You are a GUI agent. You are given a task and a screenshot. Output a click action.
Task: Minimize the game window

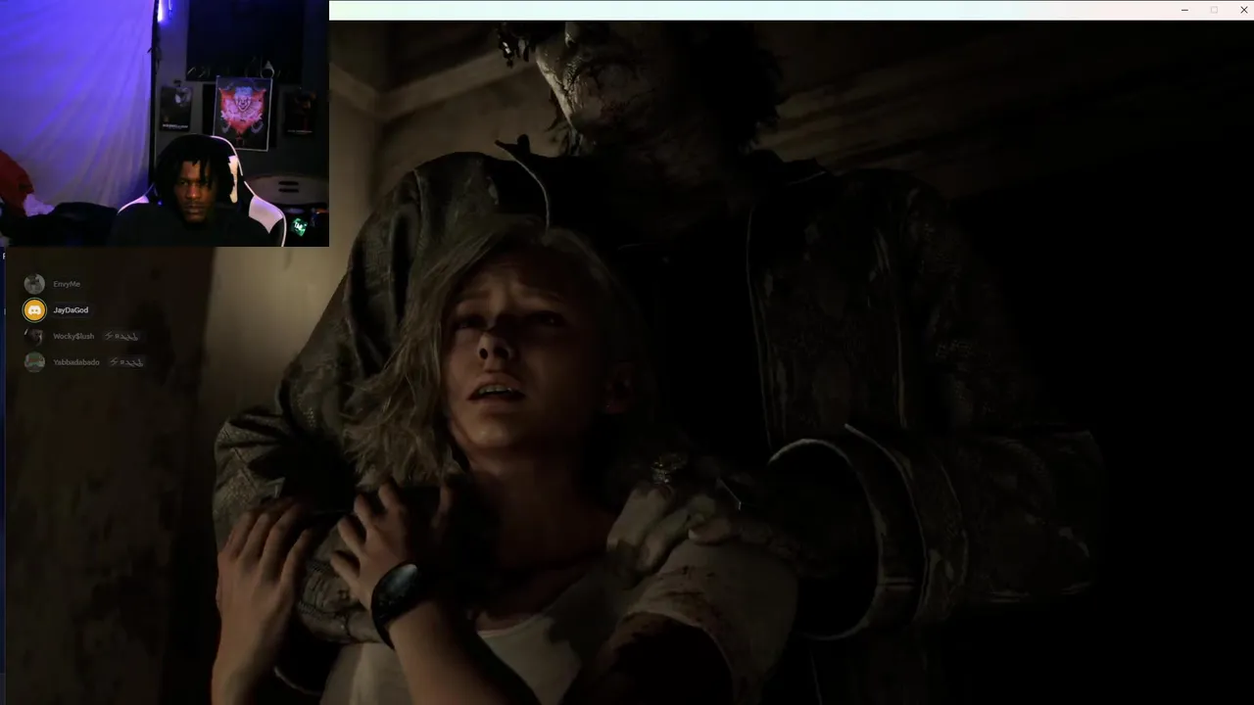tap(1184, 10)
